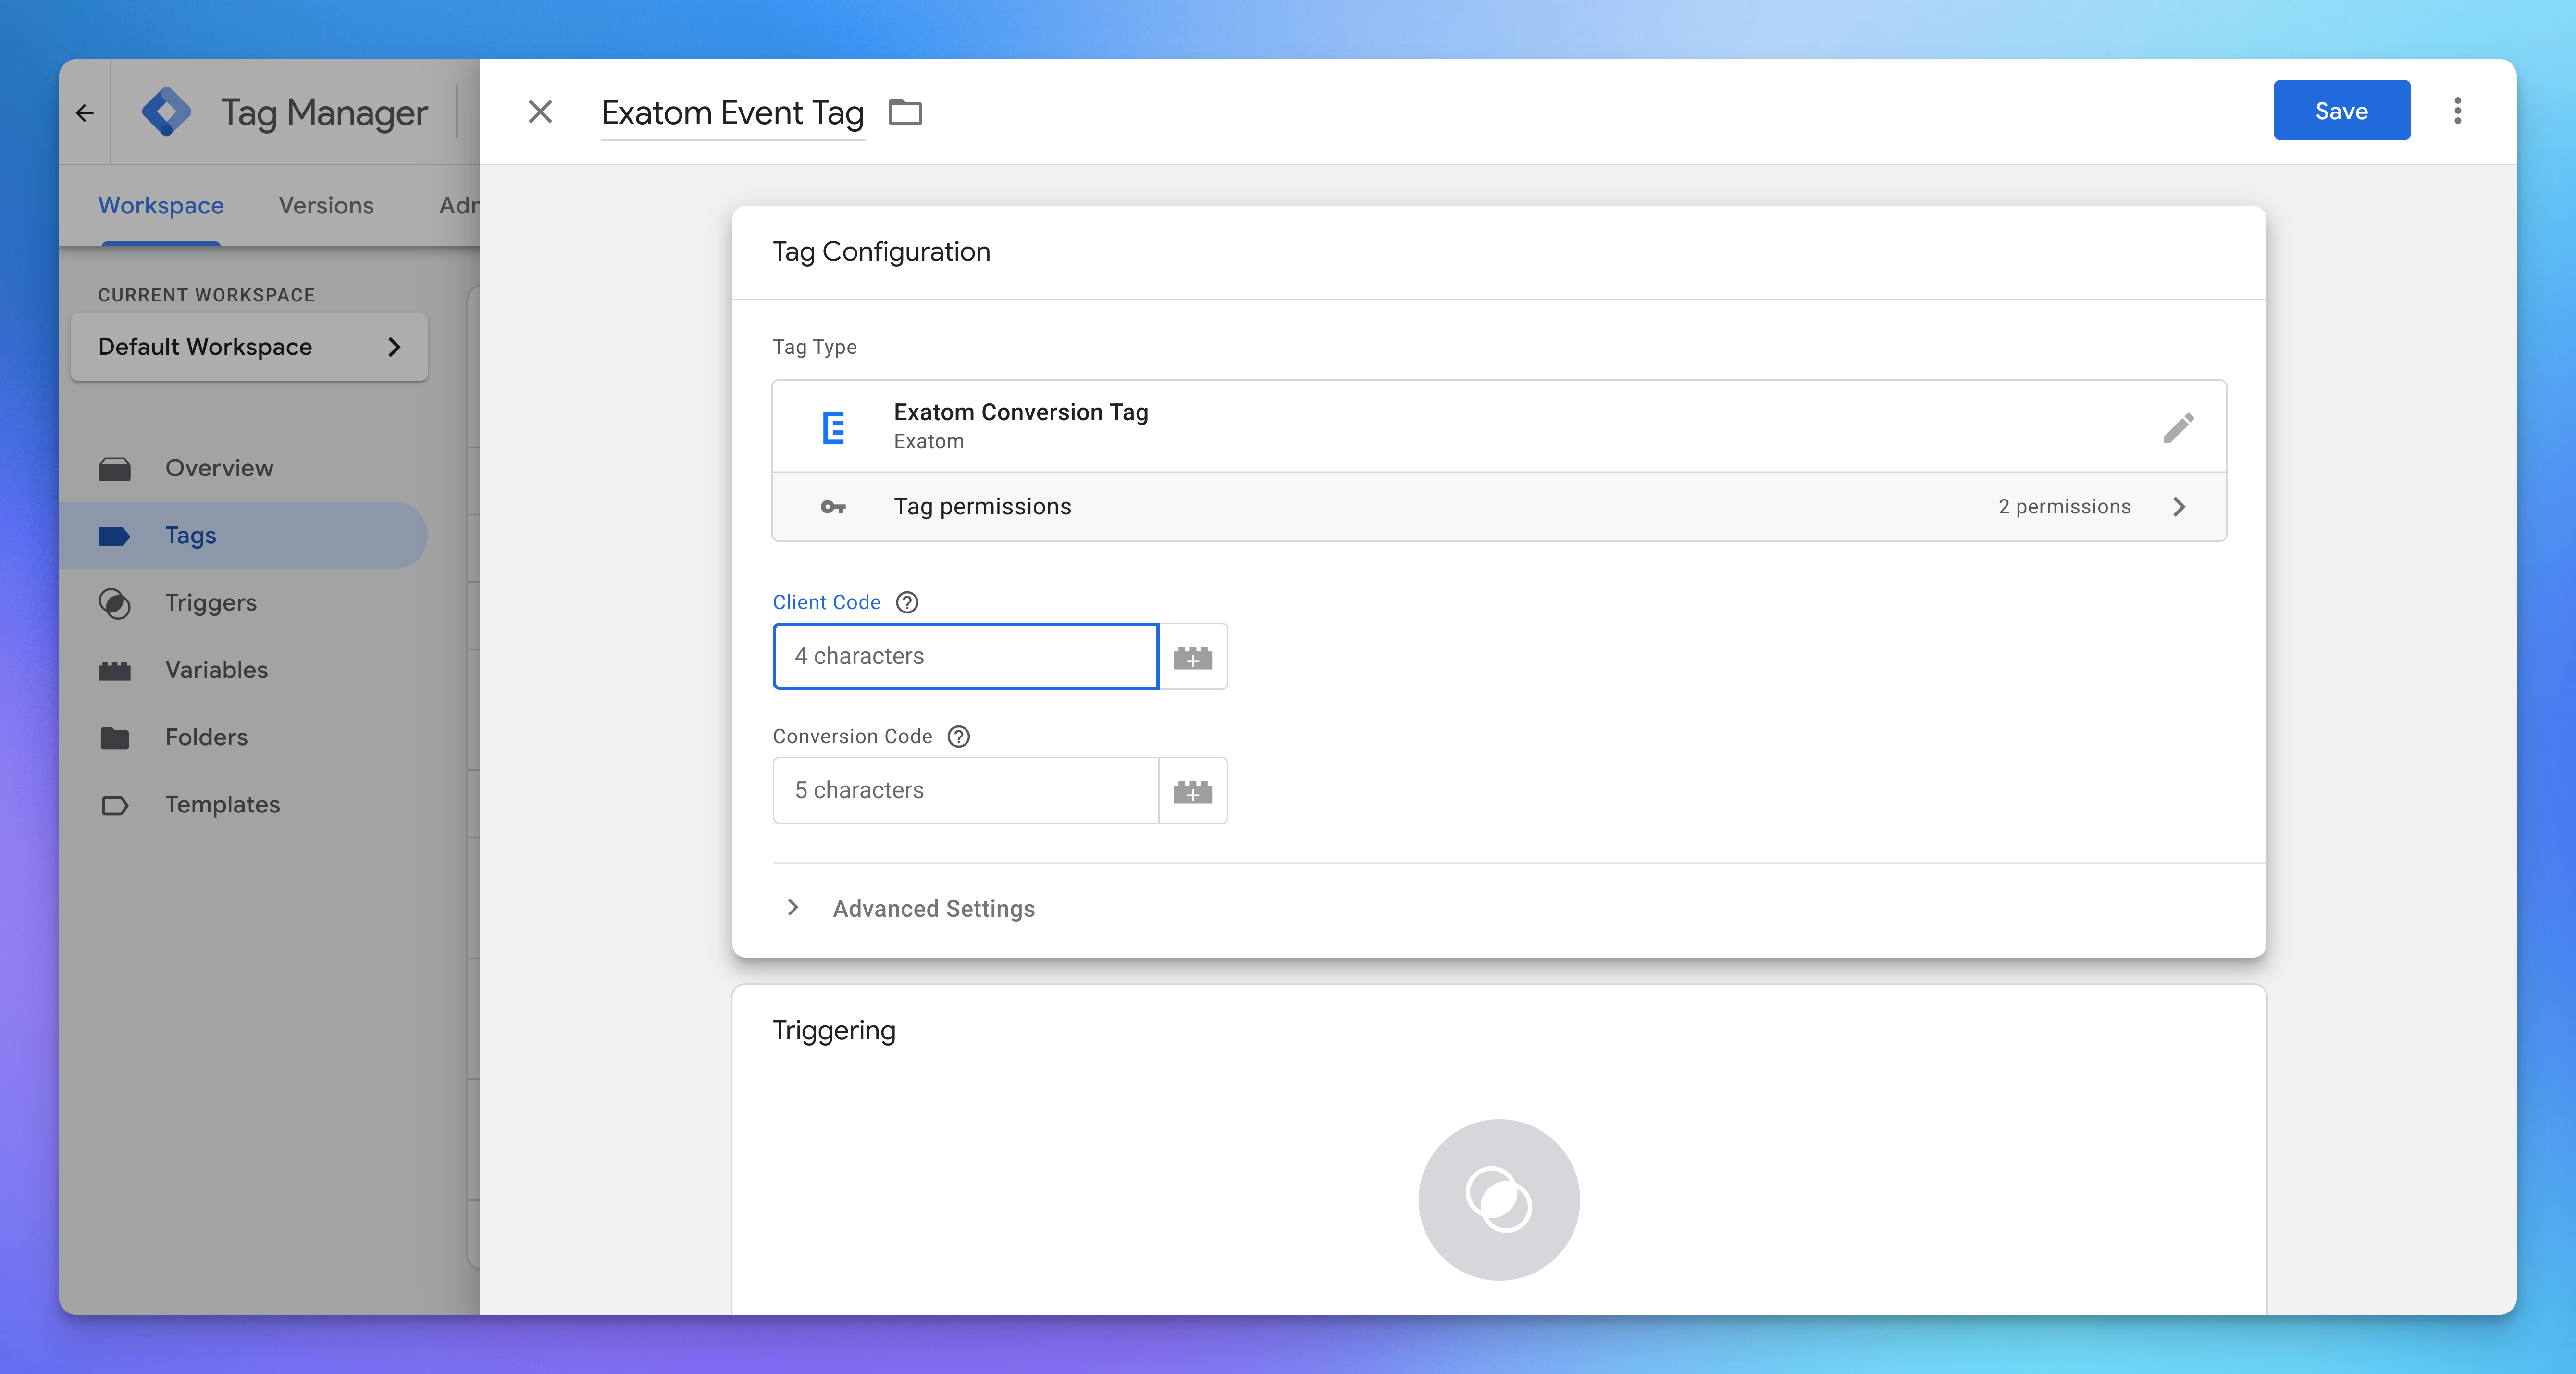2576x1374 pixels.
Task: Open Variables in the sidebar
Action: pyautogui.click(x=216, y=669)
